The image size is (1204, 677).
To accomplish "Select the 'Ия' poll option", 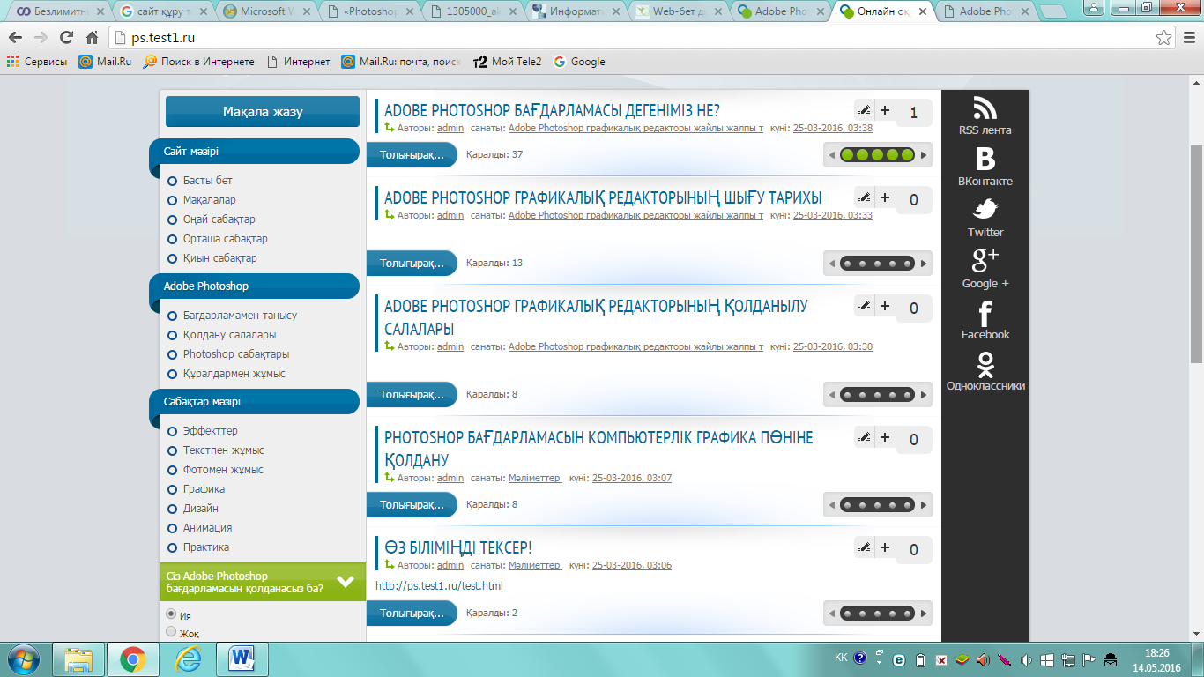I will [x=171, y=614].
